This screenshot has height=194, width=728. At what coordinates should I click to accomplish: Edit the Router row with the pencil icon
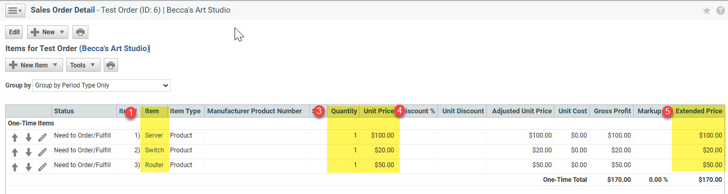[42, 167]
